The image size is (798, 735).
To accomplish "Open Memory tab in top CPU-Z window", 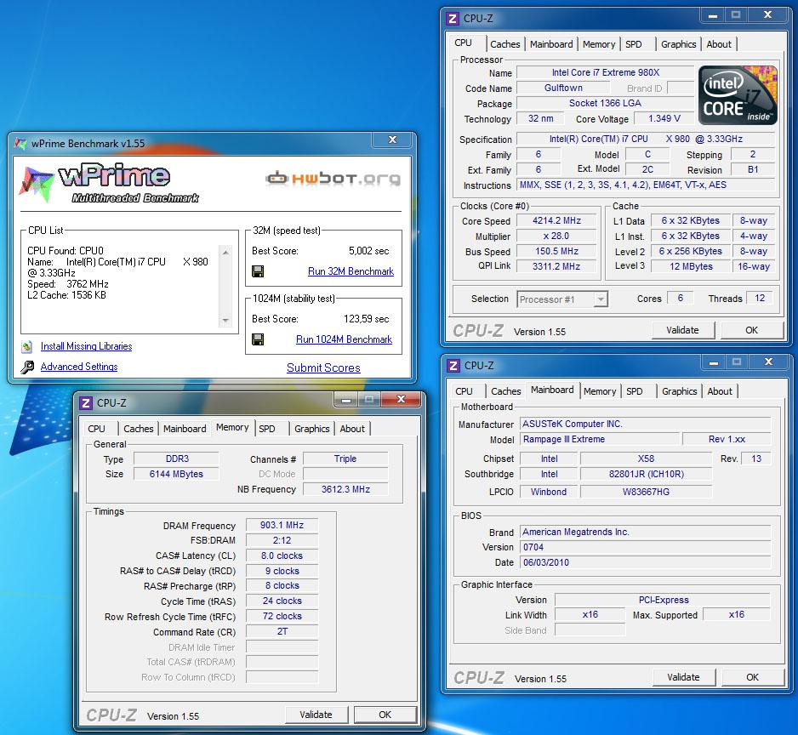I will 599,44.
